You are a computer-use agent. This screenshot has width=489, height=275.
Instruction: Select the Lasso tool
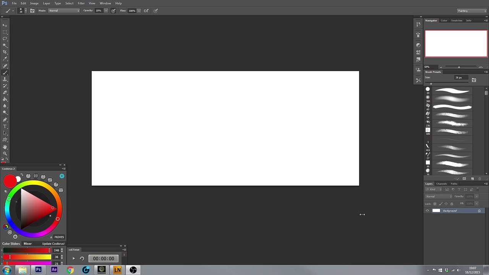tap(5, 39)
